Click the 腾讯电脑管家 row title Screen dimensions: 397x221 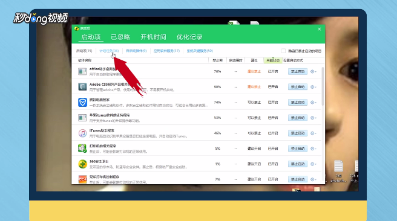(x=99, y=100)
